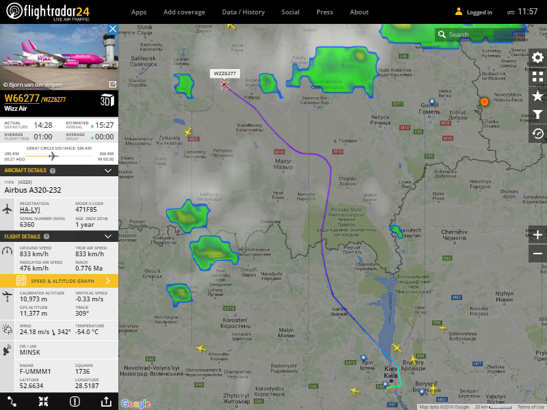This screenshot has width=547, height=410.
Task: Open map settings gear icon
Action: tap(537, 57)
